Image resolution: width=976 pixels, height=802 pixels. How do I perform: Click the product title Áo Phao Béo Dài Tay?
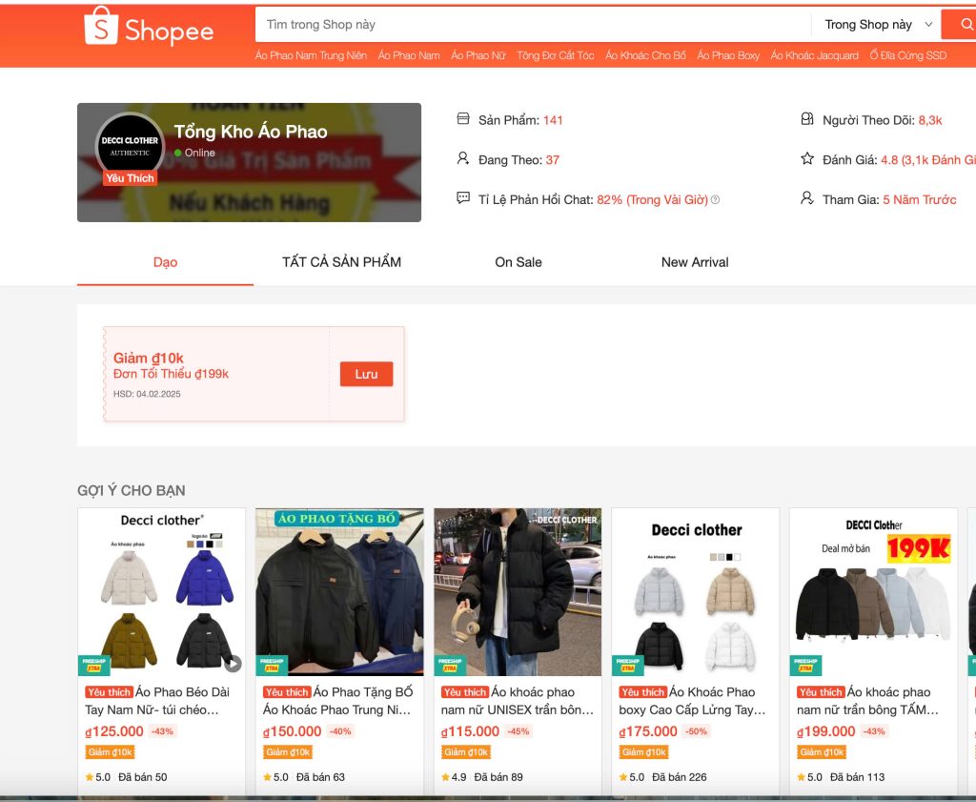click(x=157, y=701)
